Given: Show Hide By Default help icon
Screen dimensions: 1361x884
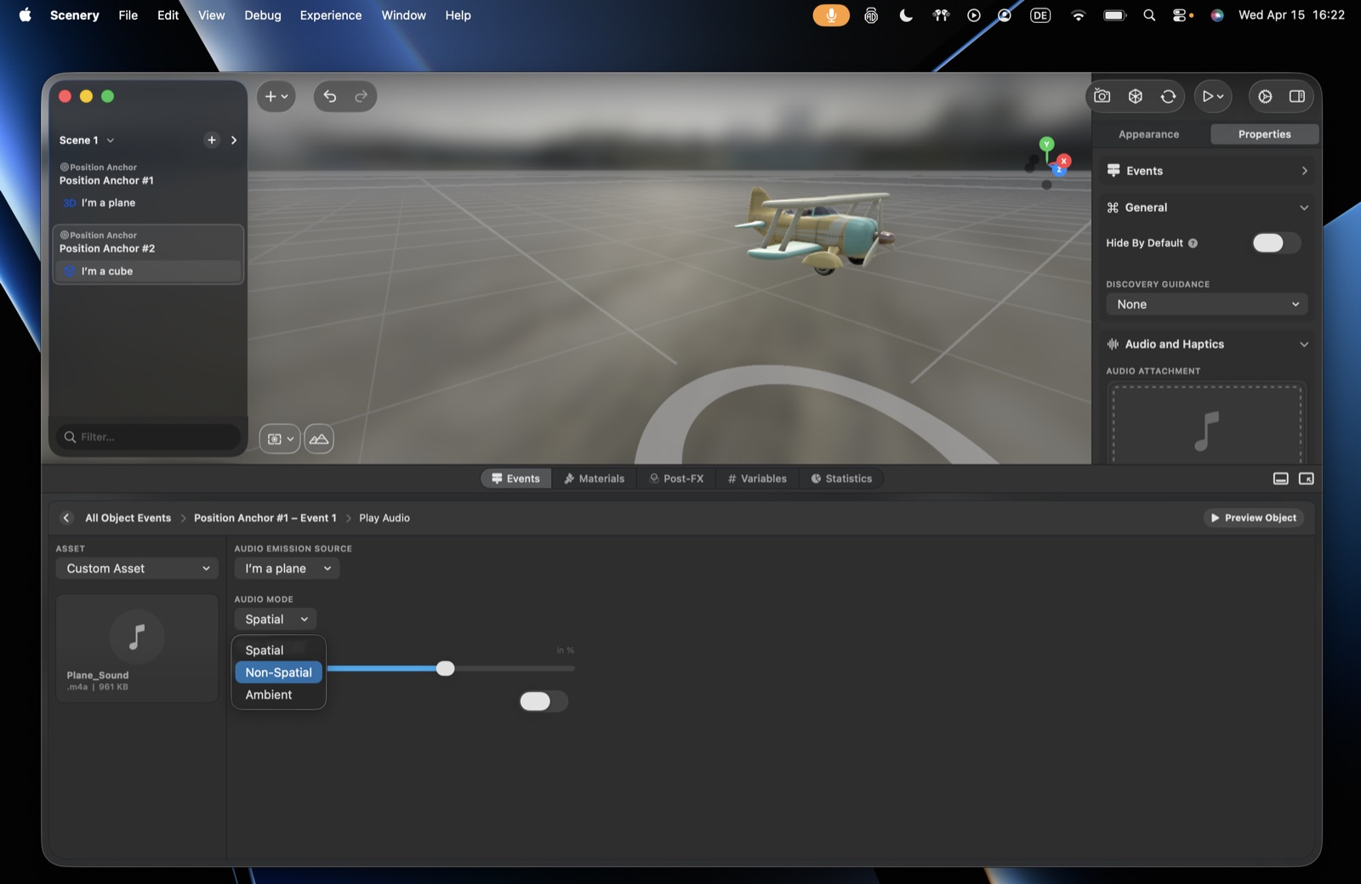Looking at the screenshot, I should tap(1193, 243).
